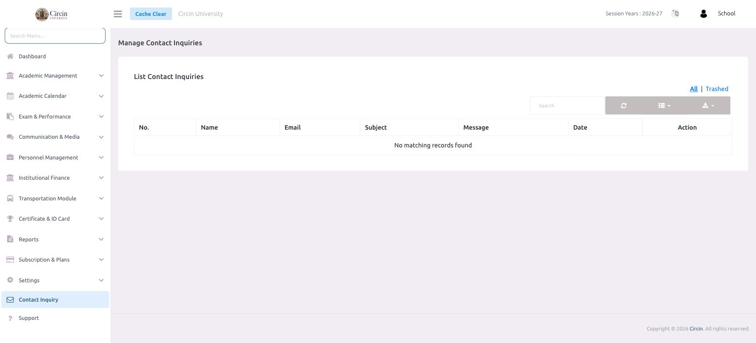Show All contact inquiries

pos(694,89)
